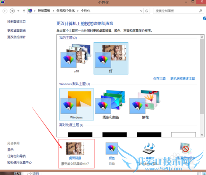Screen dimensions: 206x175
Task: Select the second black high contrast theme
Action: click(115, 134)
